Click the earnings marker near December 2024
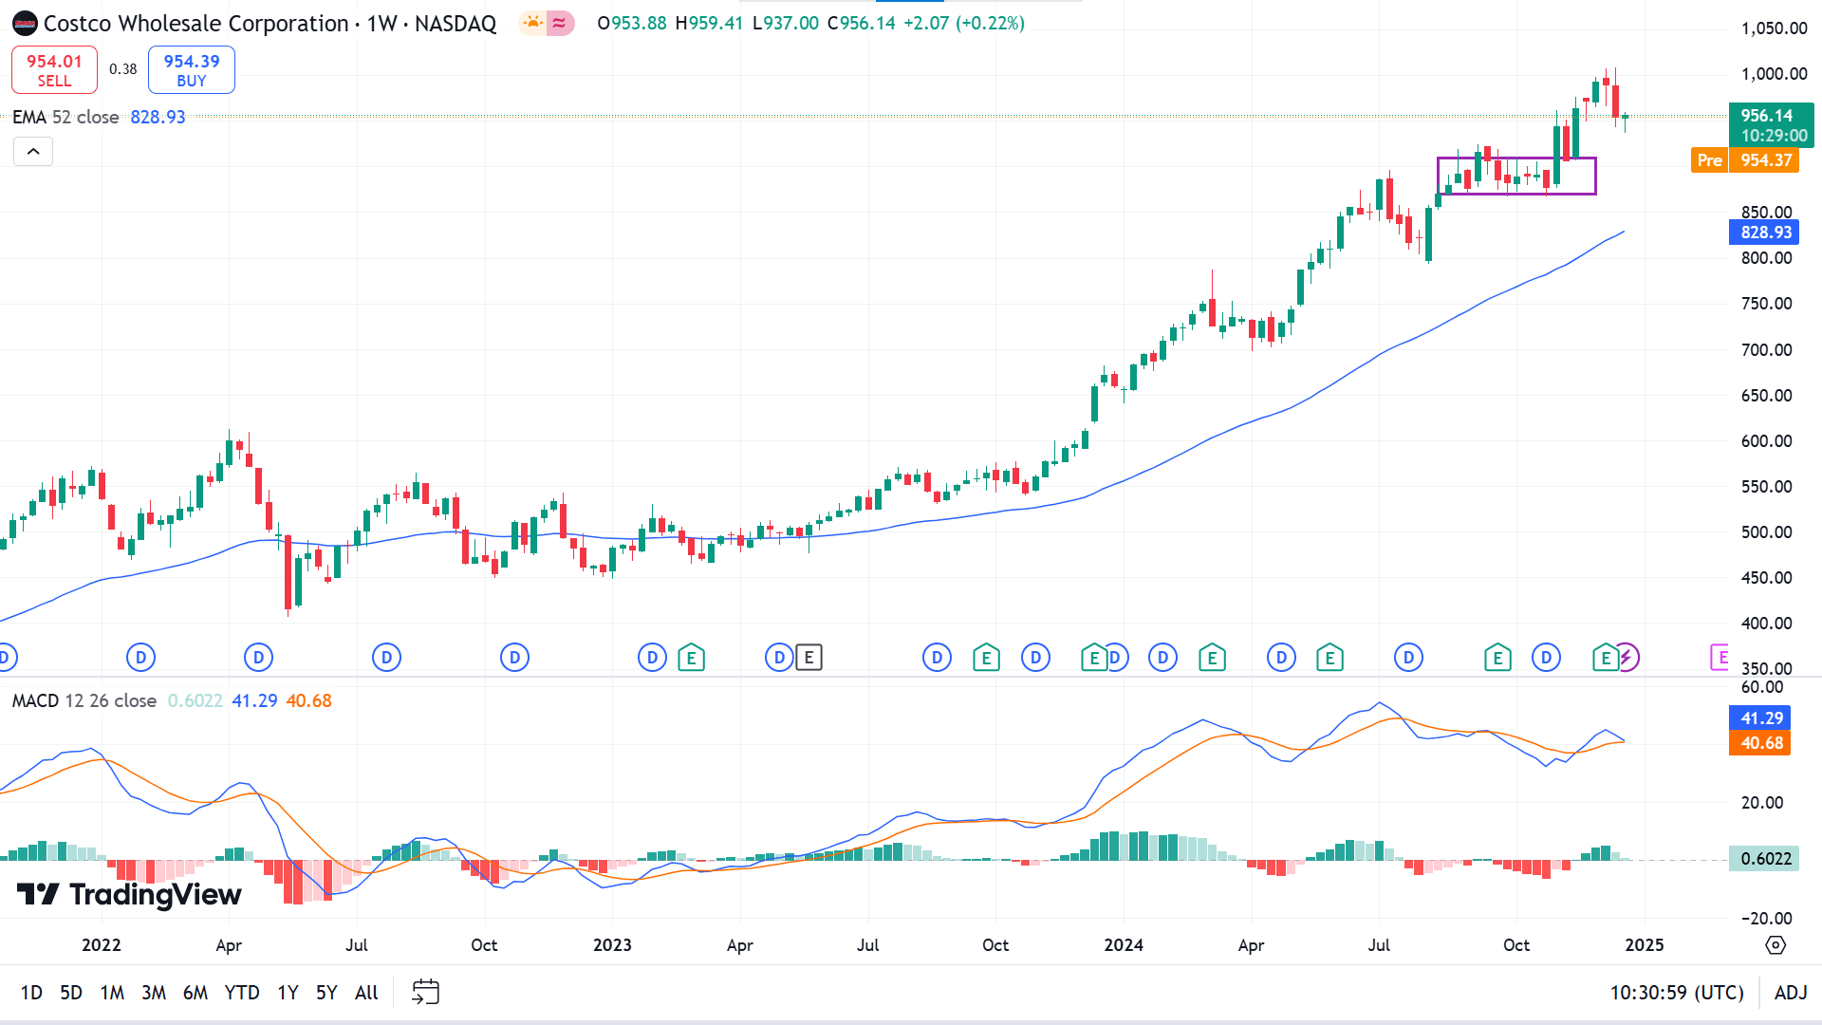The width and height of the screenshot is (1822, 1025). point(1605,657)
